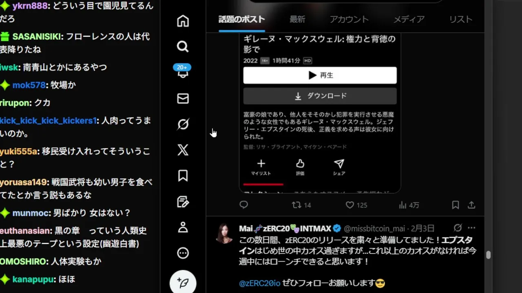
Task: Click chat username yuki555a
Action: click(19, 151)
